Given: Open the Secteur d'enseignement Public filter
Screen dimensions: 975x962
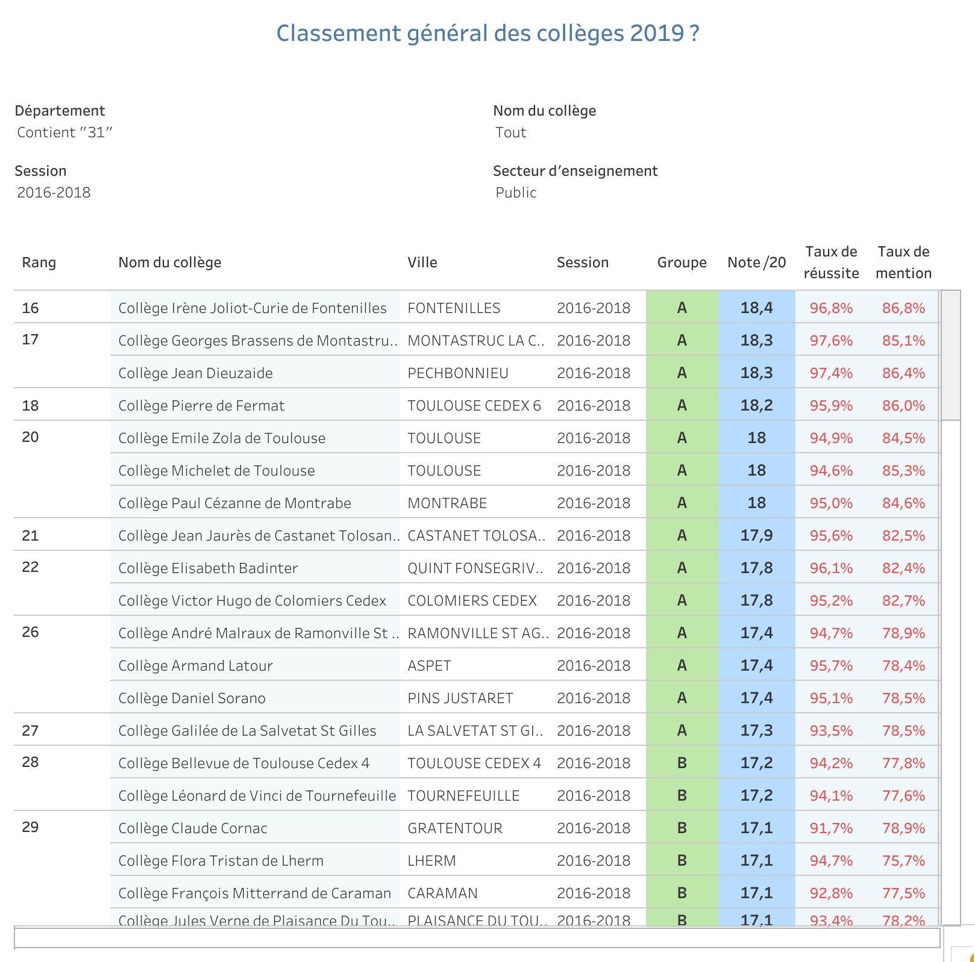Looking at the screenshot, I should [x=516, y=193].
